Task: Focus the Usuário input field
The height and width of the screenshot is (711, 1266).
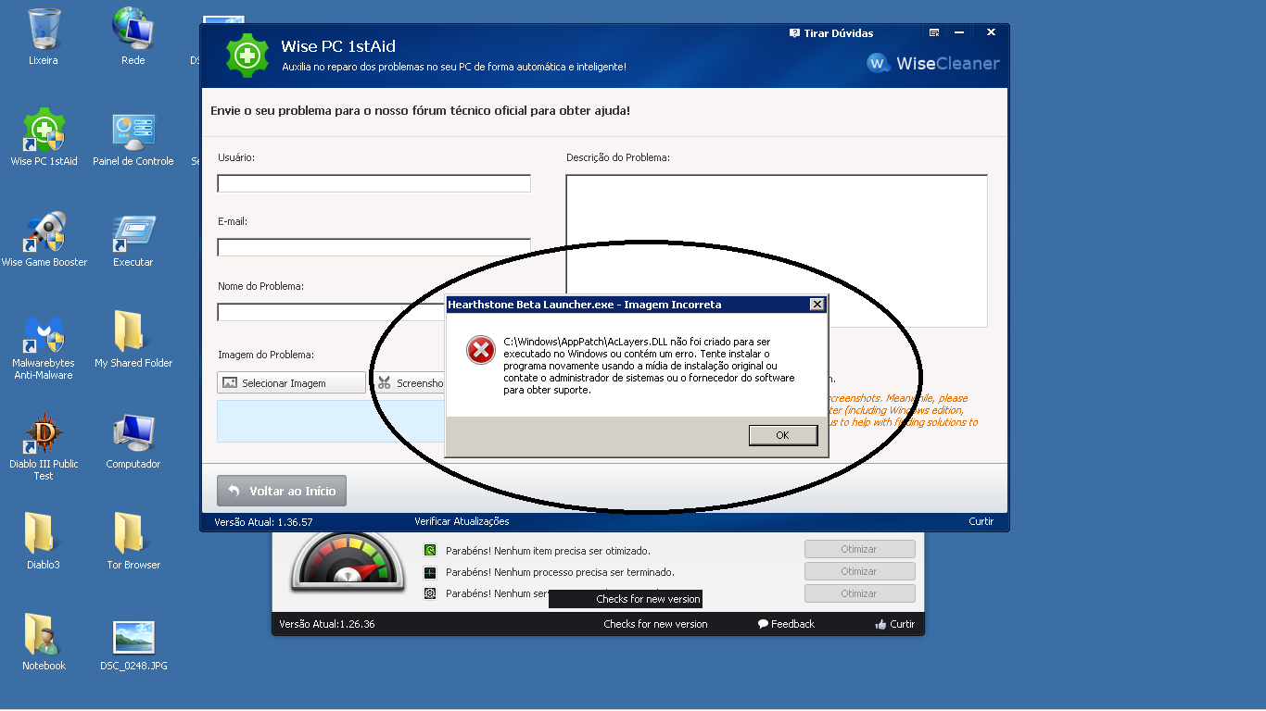Action: (374, 183)
